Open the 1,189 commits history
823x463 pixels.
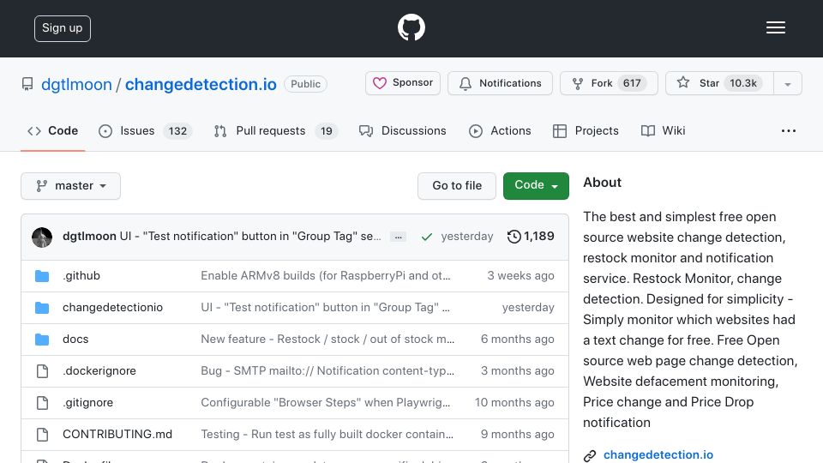(531, 237)
